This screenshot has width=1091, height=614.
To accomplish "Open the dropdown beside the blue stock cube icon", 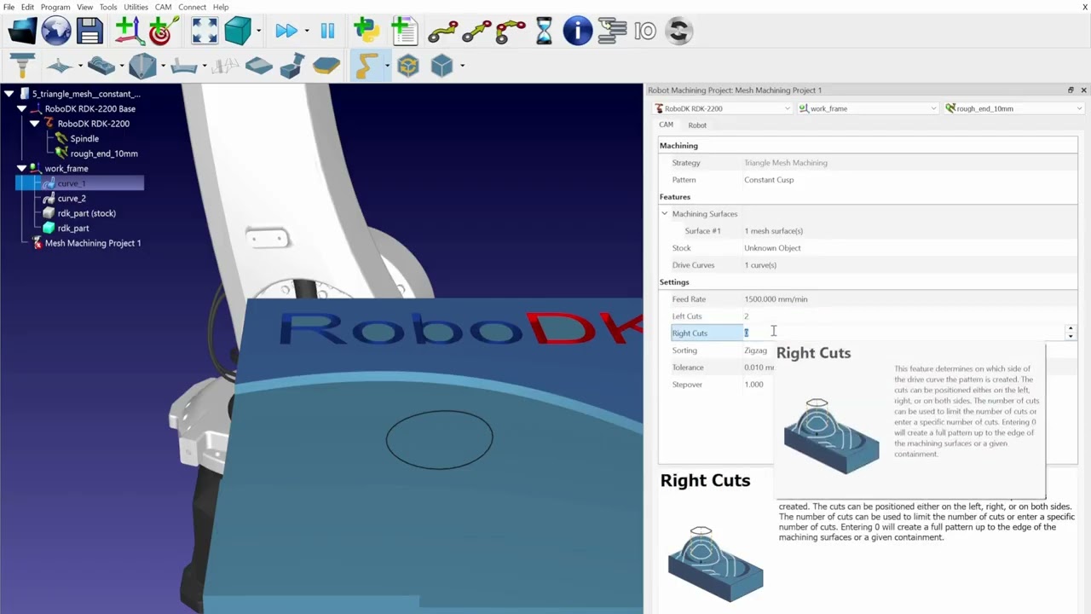I will tap(462, 66).
